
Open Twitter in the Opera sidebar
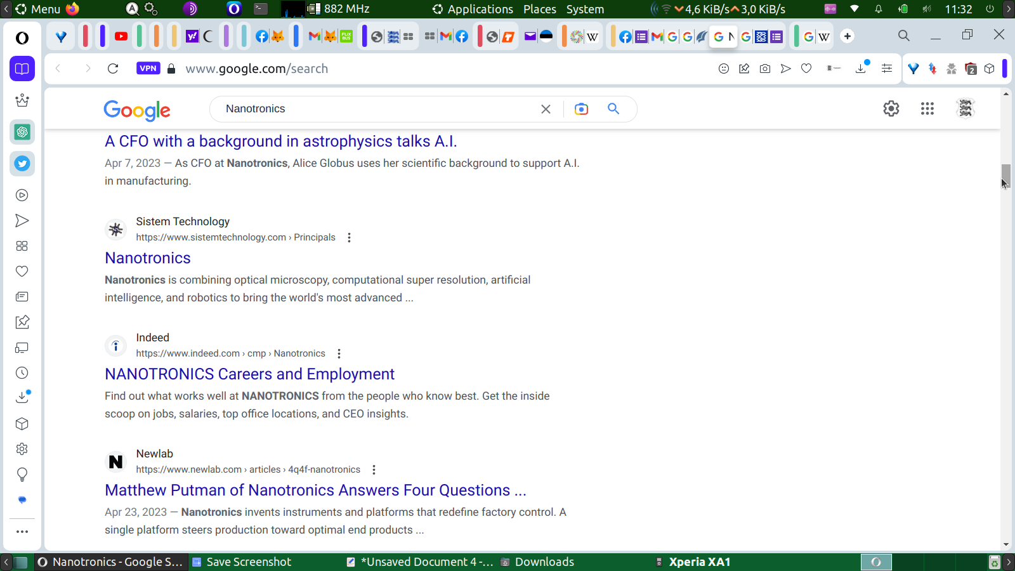click(22, 164)
